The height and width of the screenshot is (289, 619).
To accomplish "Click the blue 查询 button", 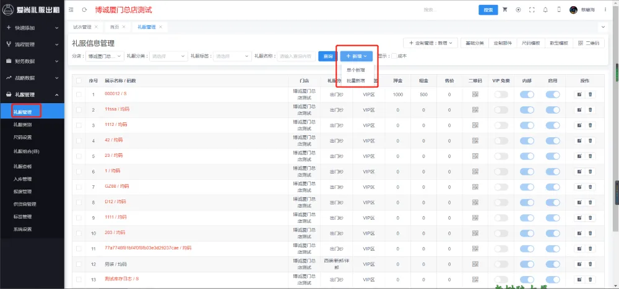I will coord(326,56).
